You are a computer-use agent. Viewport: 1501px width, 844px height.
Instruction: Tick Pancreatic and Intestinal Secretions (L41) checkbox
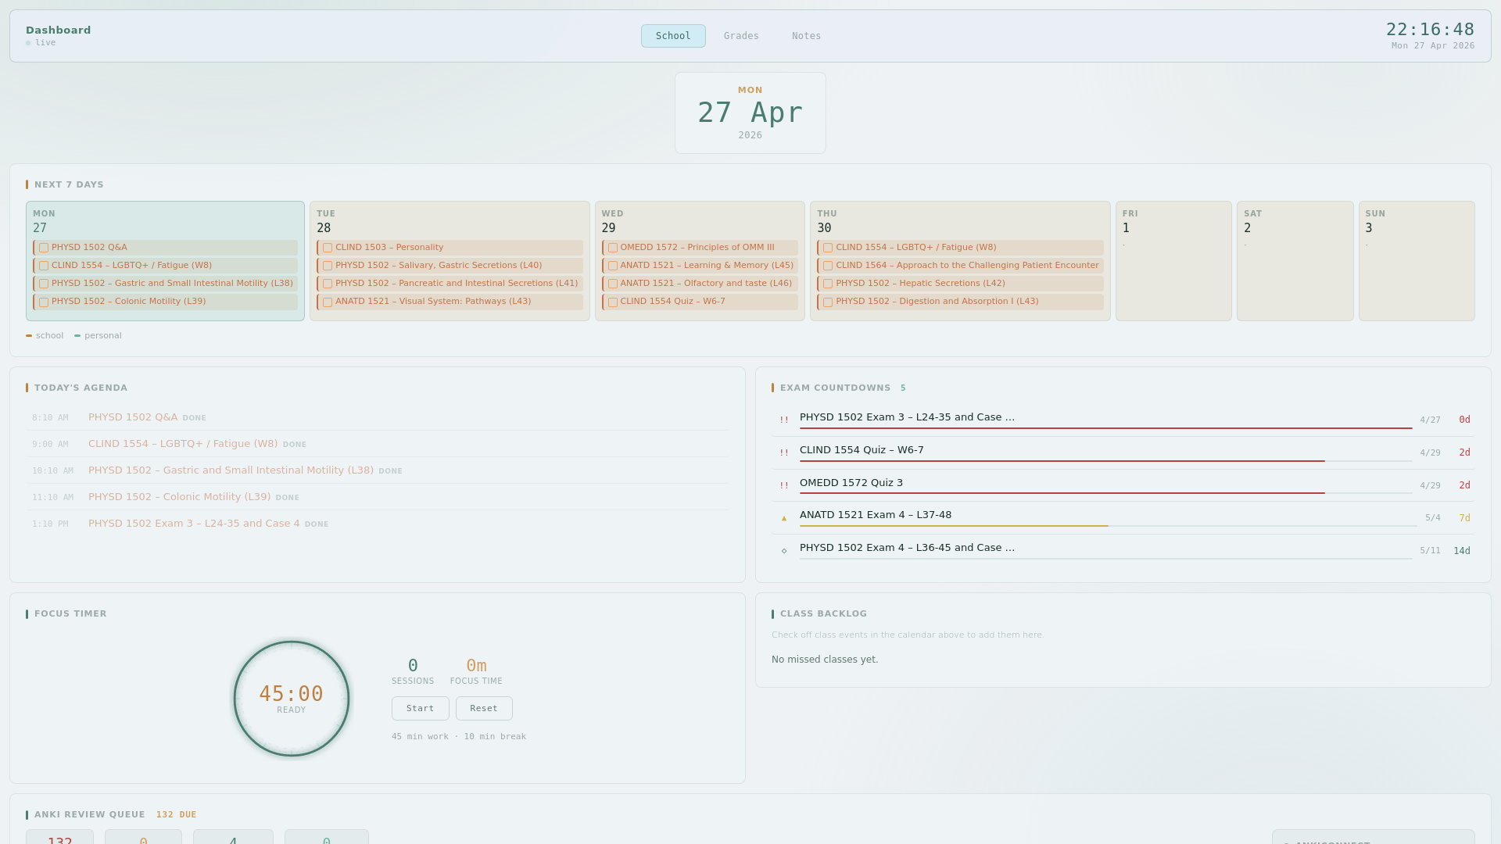point(328,284)
